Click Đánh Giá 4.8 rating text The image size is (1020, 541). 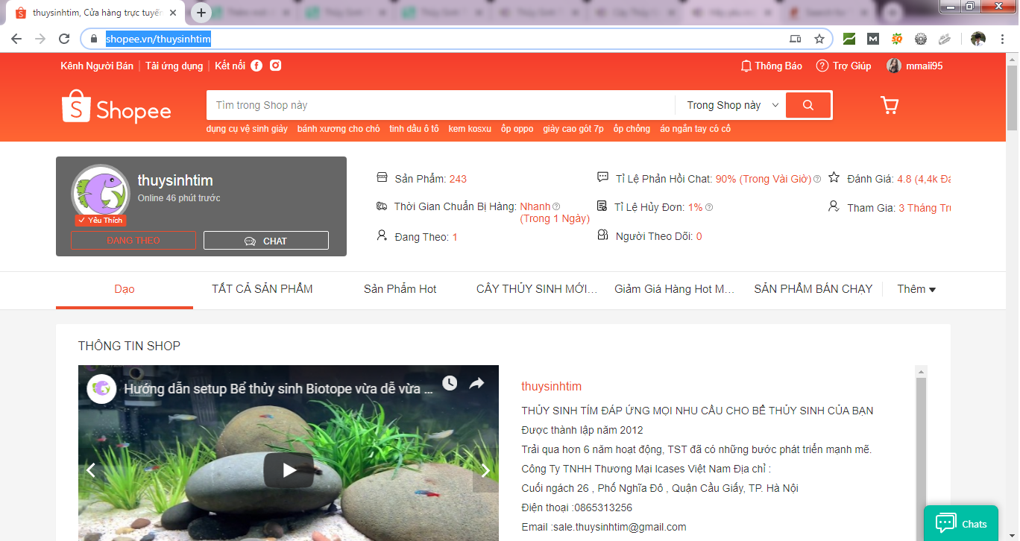(x=923, y=179)
